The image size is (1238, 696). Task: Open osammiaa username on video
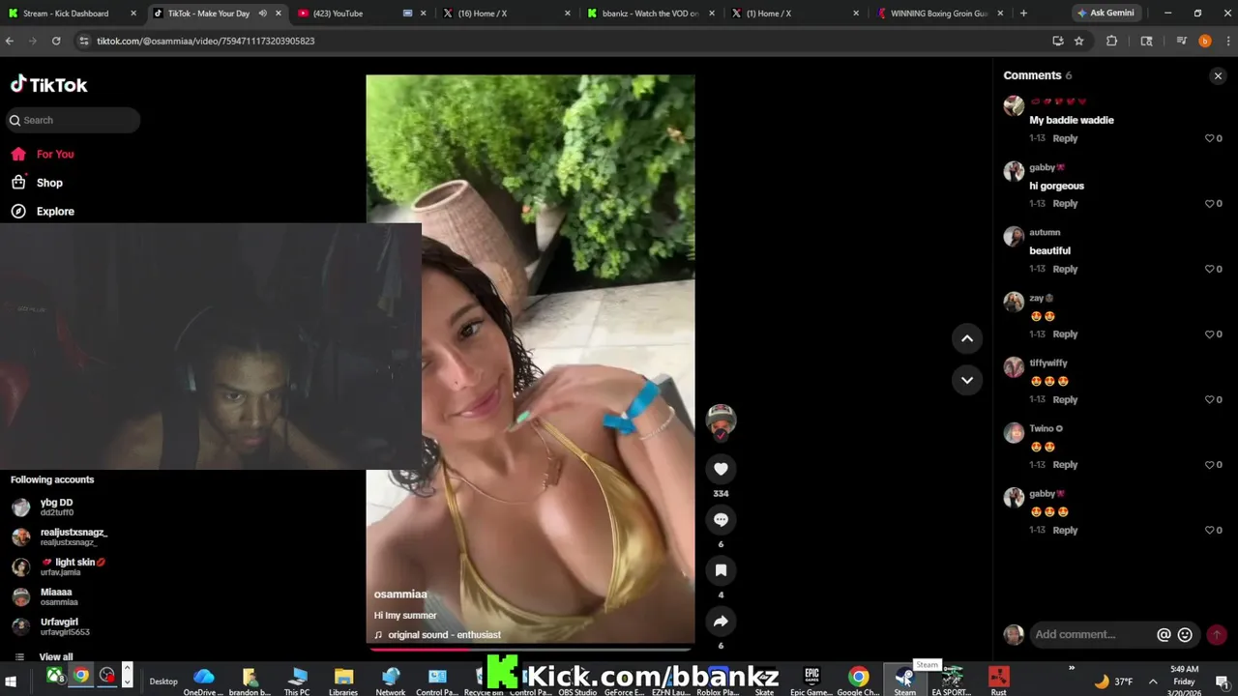[x=400, y=594]
